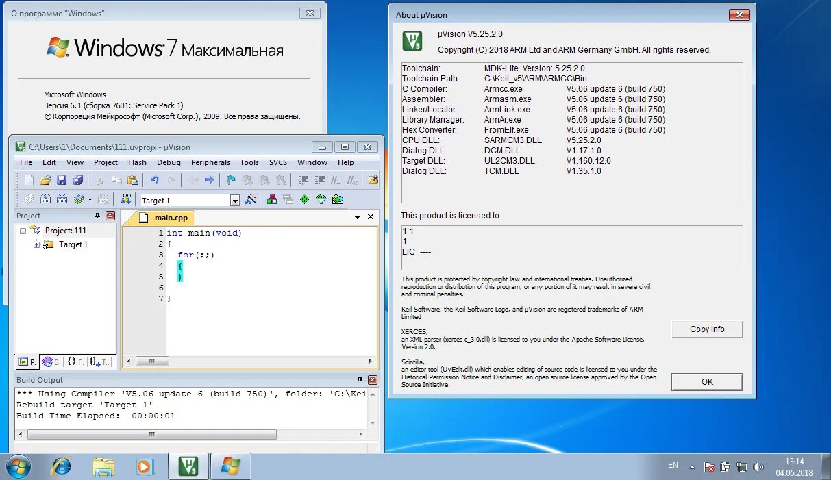This screenshot has width=831, height=480.
Task: Open Windows Media Player from the taskbar
Action: tap(145, 466)
